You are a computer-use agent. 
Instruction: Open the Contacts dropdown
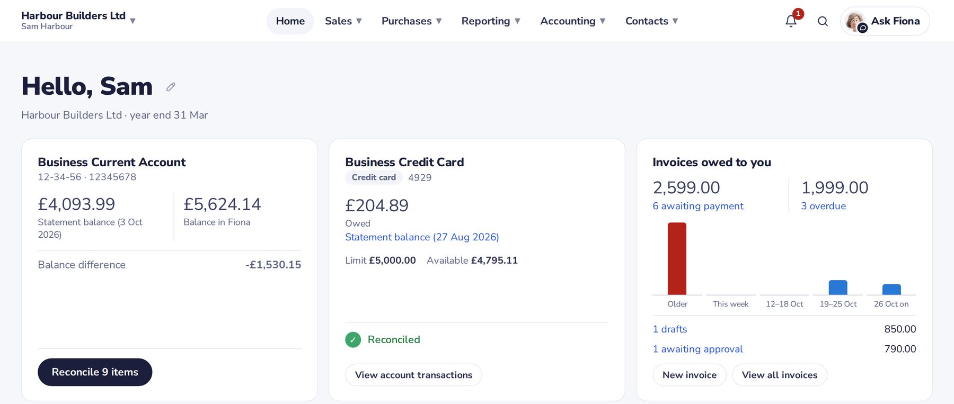click(x=652, y=21)
